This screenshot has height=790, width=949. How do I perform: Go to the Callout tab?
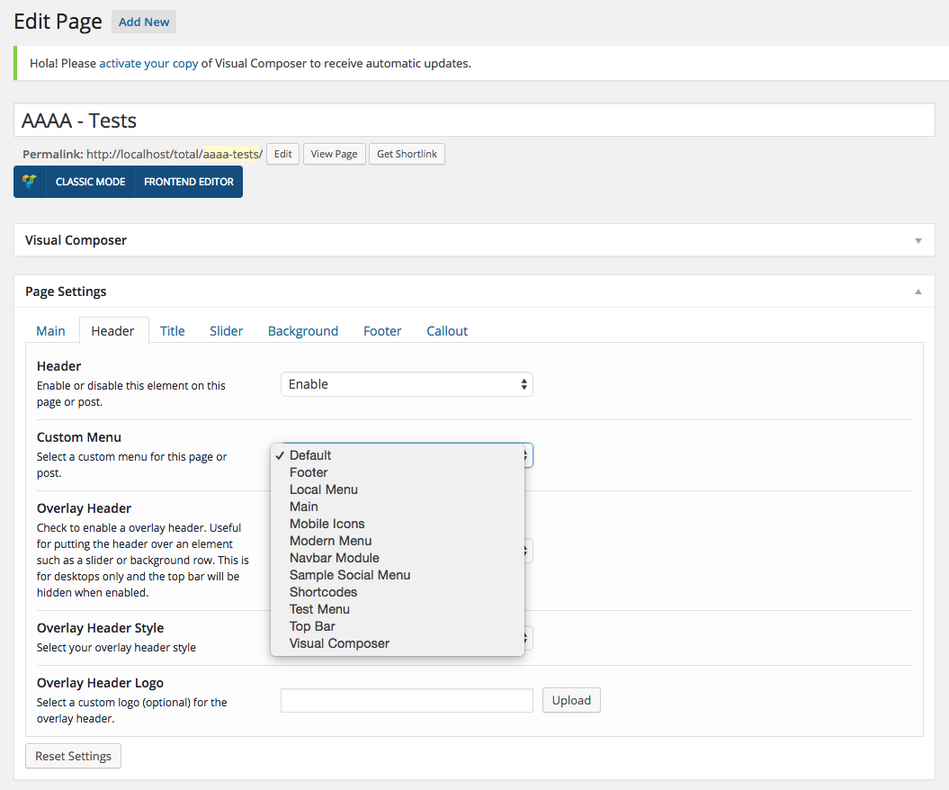pos(447,331)
